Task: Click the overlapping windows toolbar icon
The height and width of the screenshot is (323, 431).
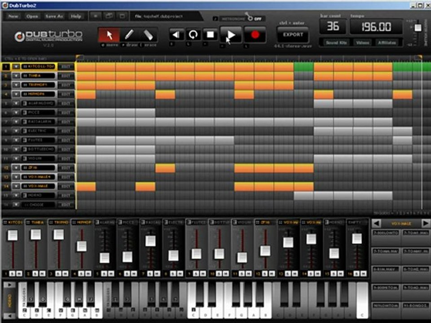Action: (x=109, y=16)
